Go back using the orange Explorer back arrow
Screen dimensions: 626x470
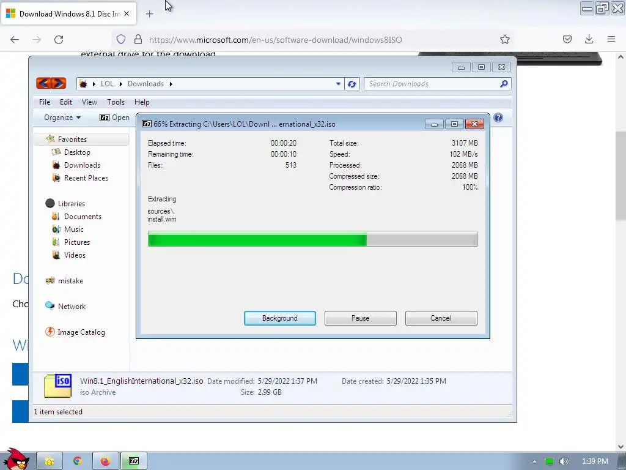[x=43, y=83]
